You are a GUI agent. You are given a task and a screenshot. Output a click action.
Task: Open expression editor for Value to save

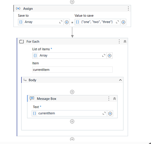(117, 22)
